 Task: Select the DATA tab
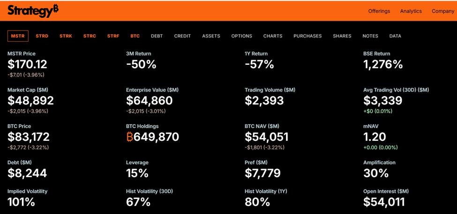tap(395, 36)
